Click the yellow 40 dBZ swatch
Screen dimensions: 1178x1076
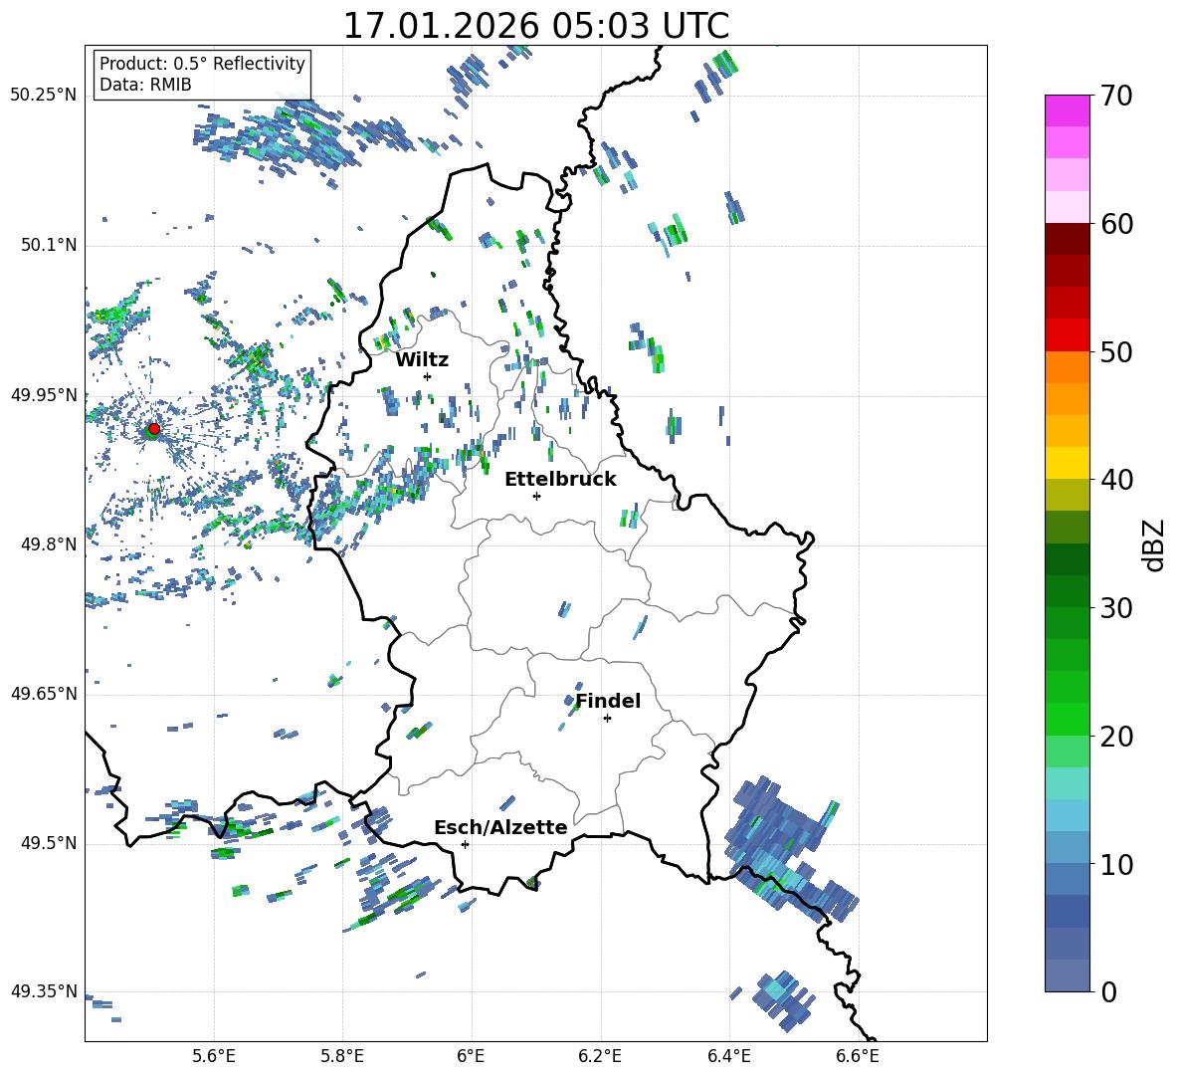(1067, 463)
